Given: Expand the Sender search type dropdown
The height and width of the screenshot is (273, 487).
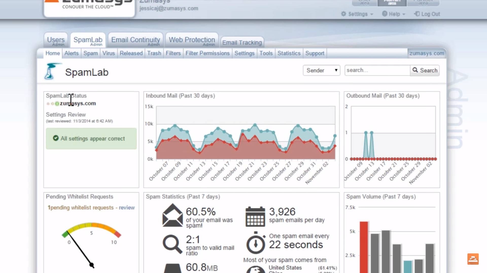Looking at the screenshot, I should click(x=321, y=70).
